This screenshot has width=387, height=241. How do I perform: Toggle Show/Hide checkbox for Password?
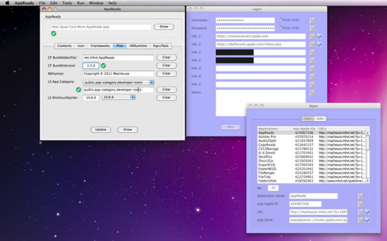(279, 28)
